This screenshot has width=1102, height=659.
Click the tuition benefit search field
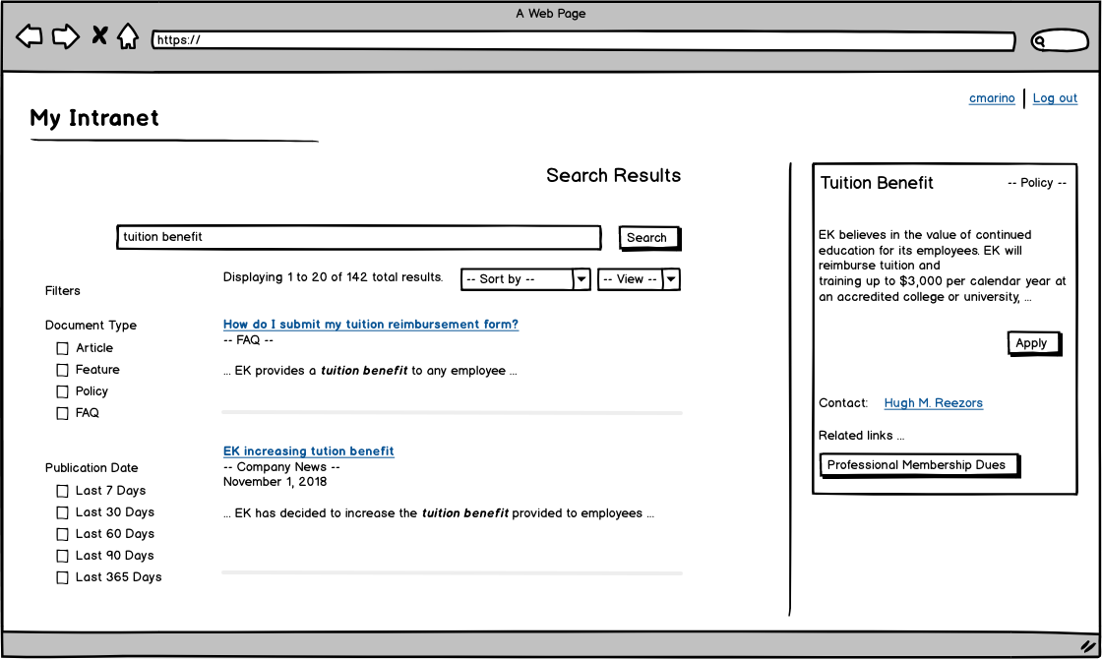click(358, 237)
